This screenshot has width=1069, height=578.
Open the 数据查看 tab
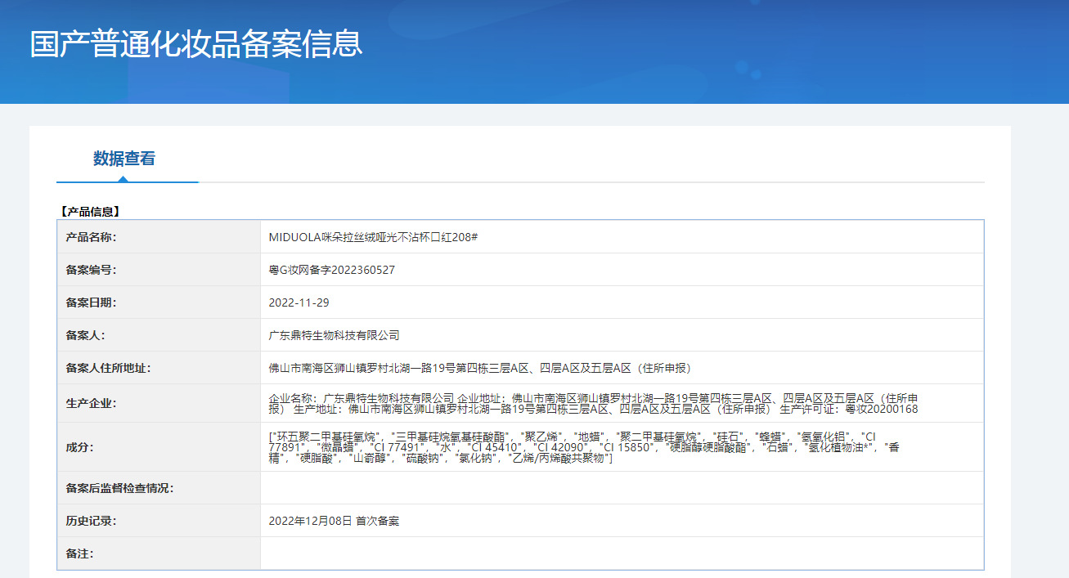124,159
